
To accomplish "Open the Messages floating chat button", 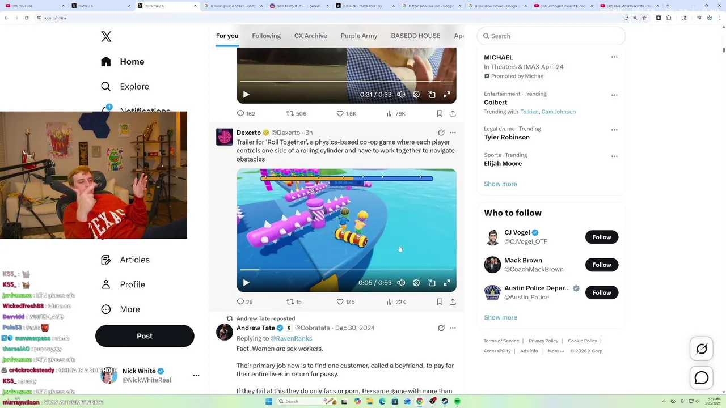I will [x=702, y=378].
